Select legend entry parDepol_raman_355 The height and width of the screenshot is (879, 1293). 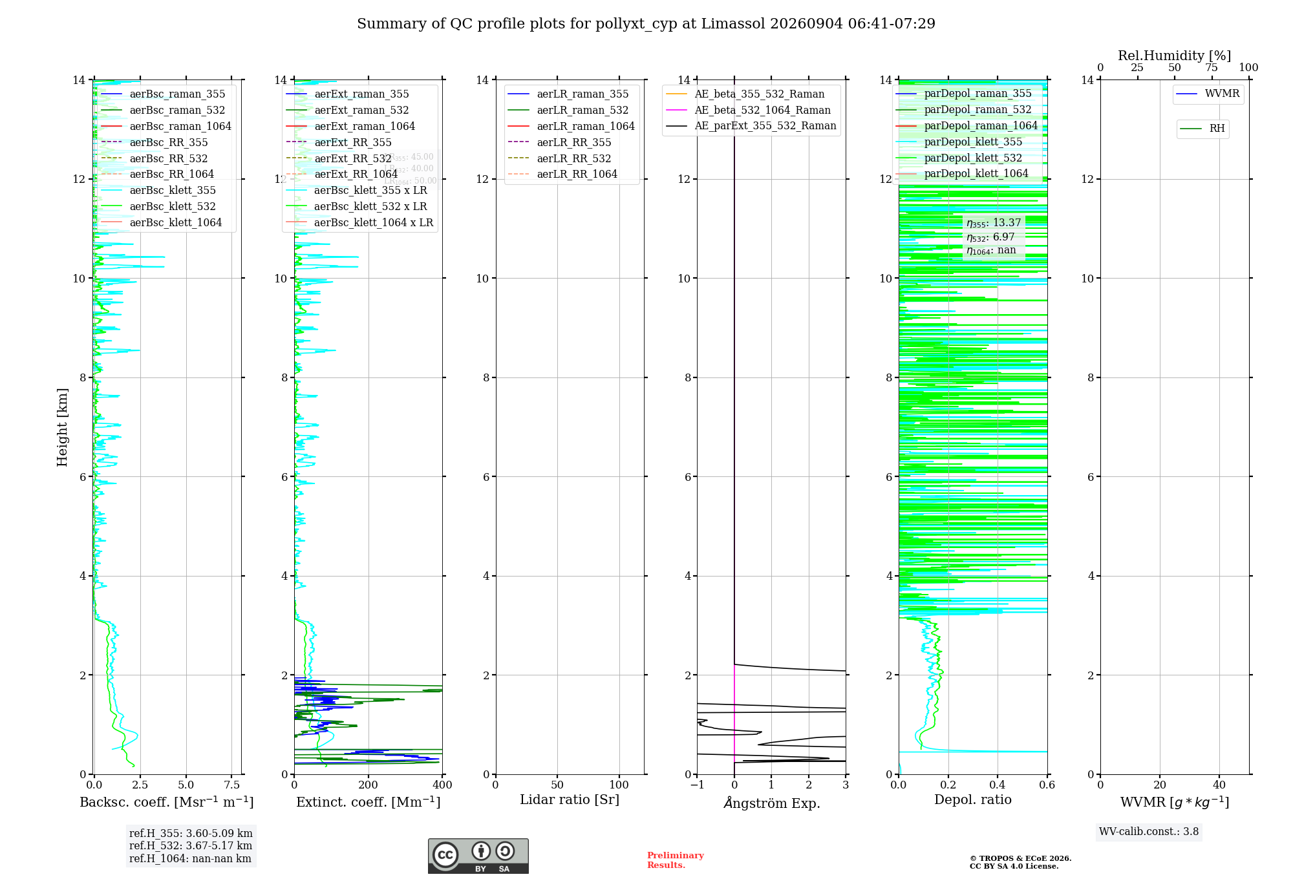tap(964, 94)
